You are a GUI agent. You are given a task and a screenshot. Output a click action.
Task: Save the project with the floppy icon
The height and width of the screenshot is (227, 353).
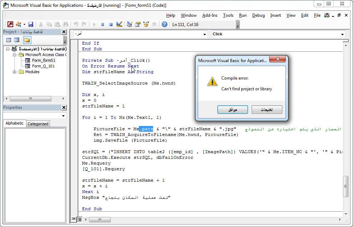pos(31,24)
